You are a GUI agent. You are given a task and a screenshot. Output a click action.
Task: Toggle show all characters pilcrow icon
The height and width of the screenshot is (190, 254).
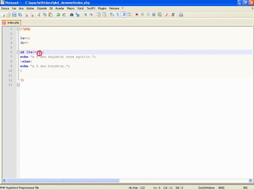(x=118, y=15)
